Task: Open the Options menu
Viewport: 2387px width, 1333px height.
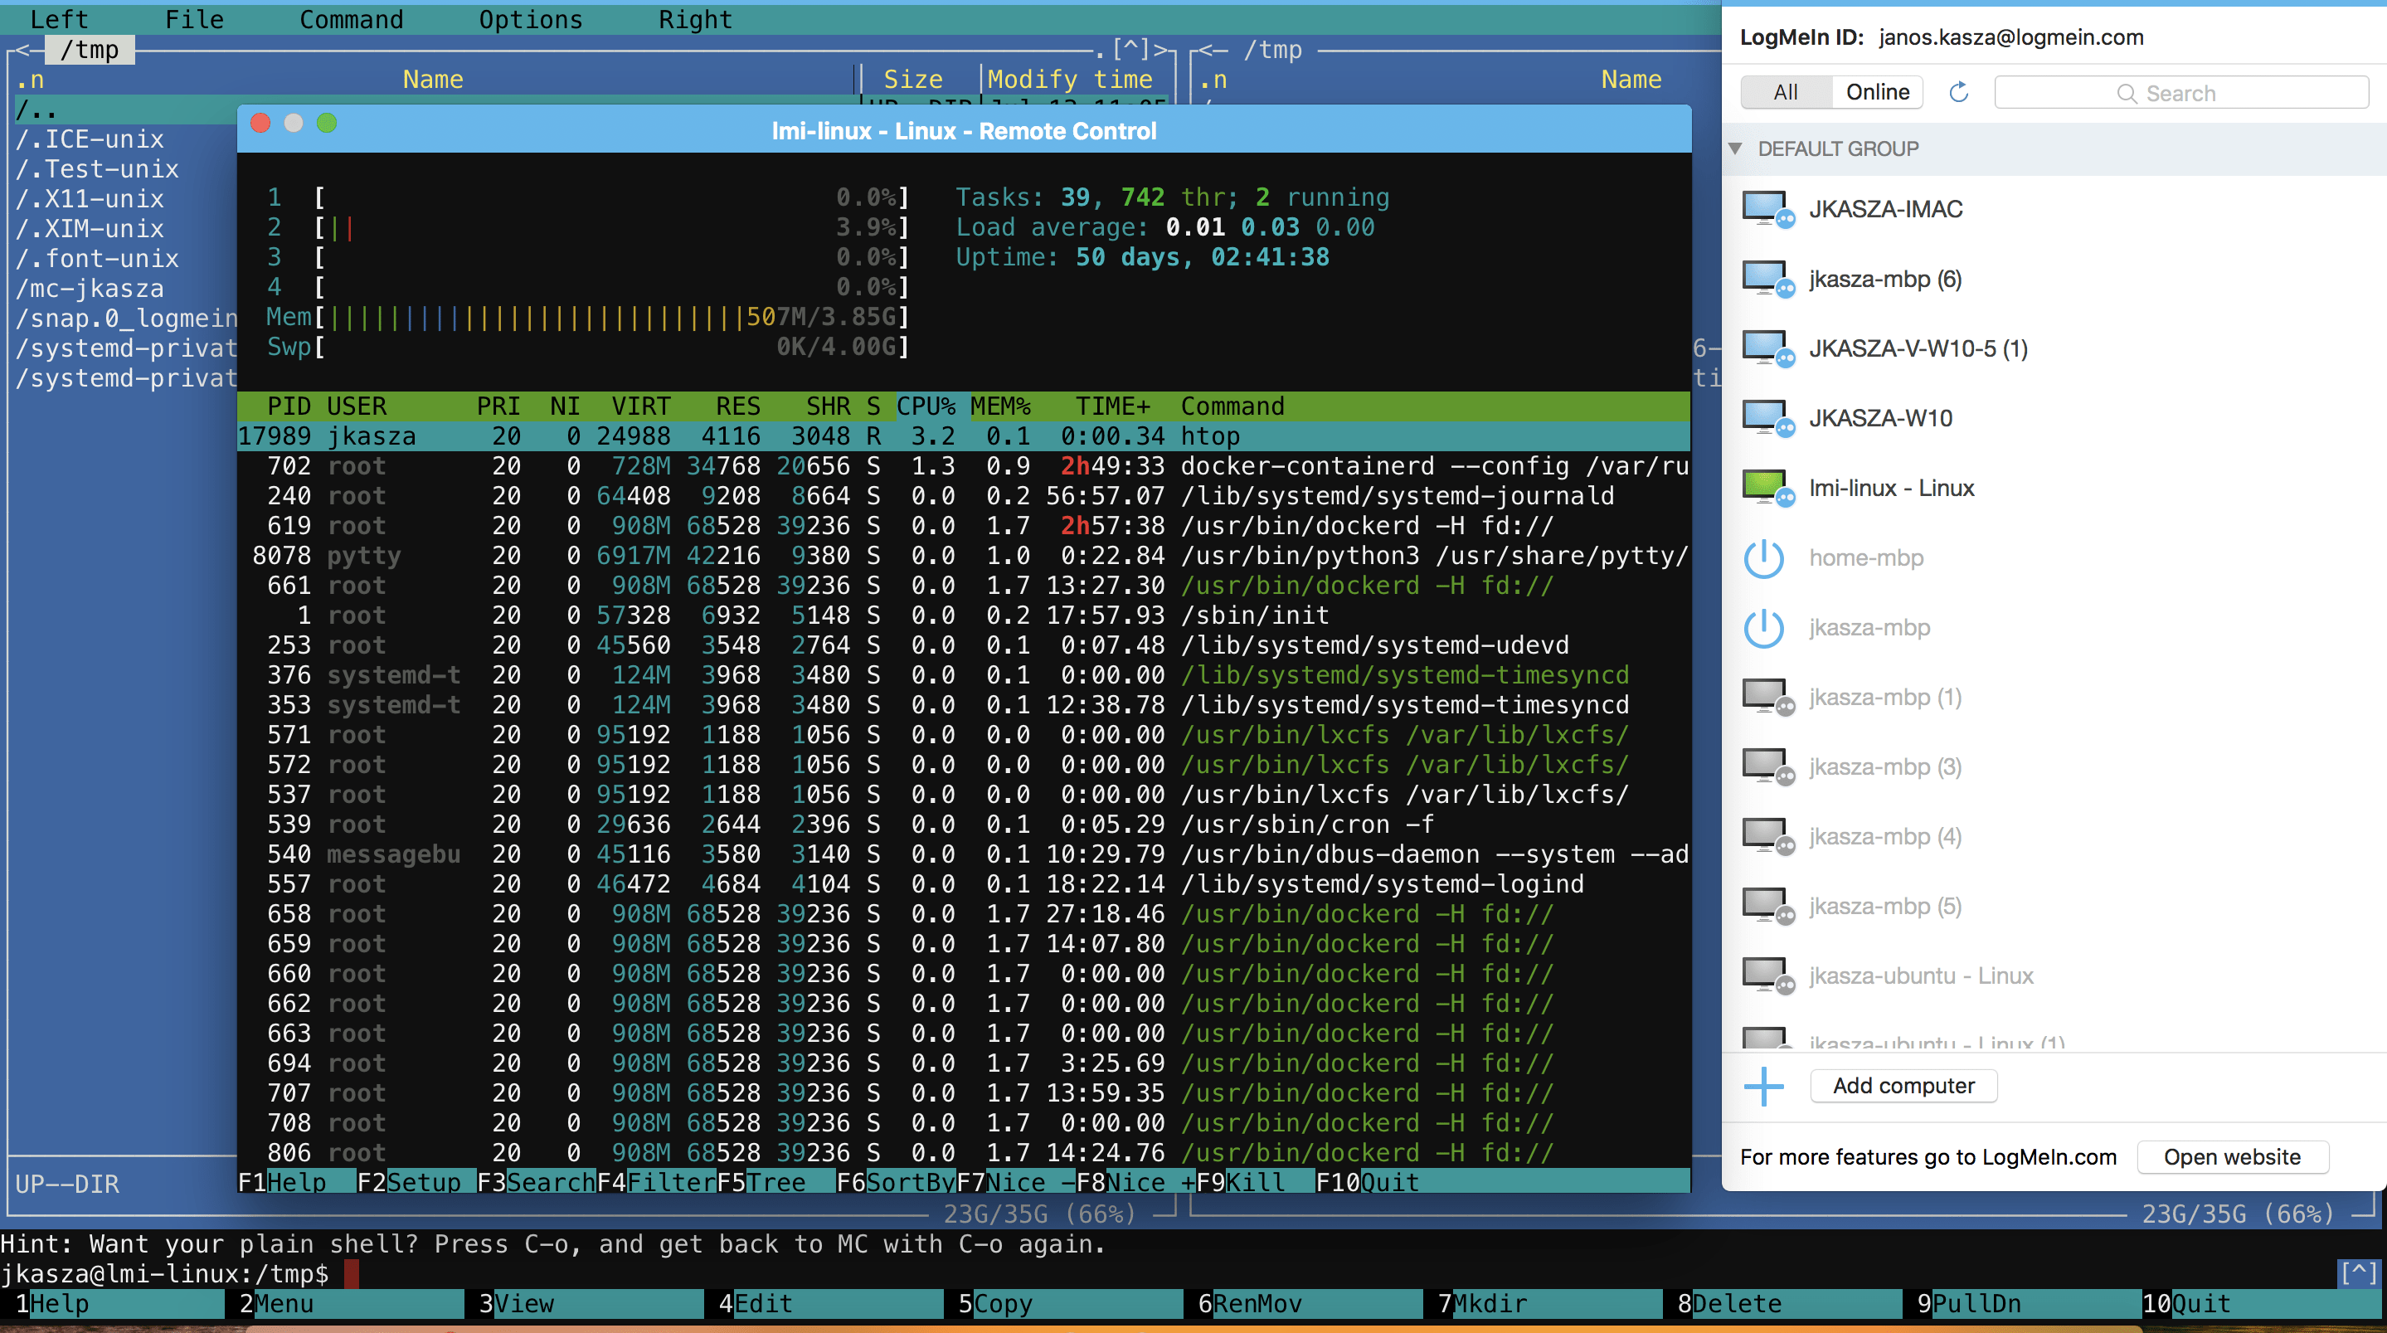Action: (x=530, y=19)
